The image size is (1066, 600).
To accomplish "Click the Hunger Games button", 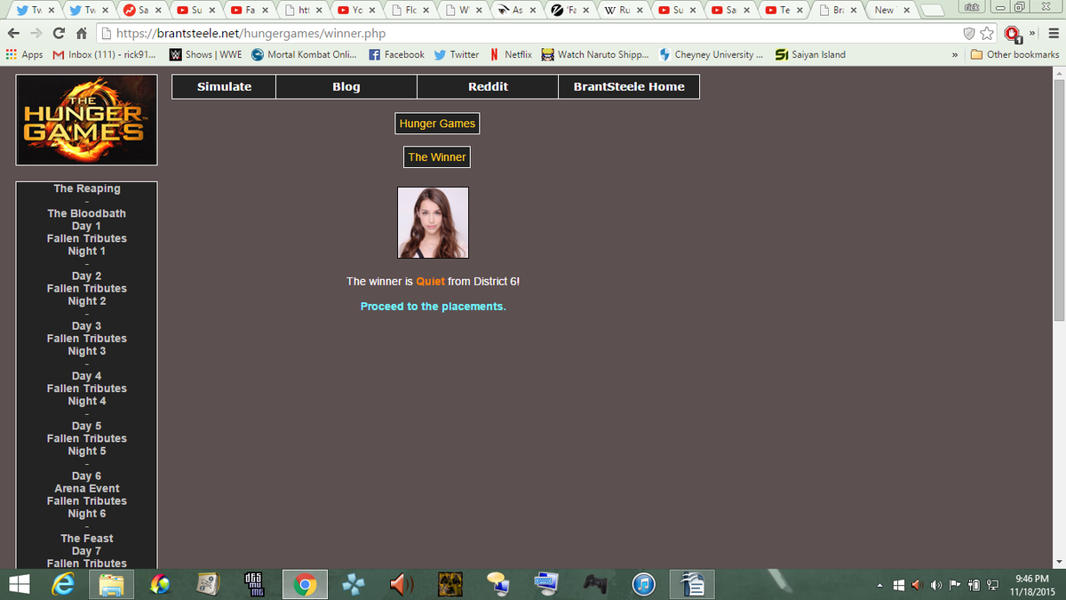I will pos(437,124).
